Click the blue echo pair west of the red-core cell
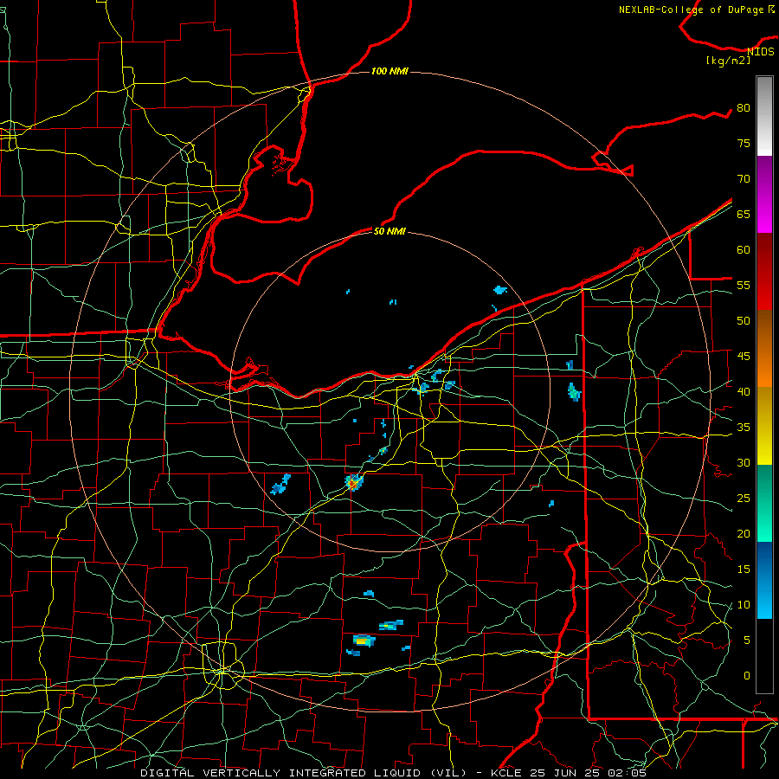Screen dimensions: 779x779 point(280,485)
